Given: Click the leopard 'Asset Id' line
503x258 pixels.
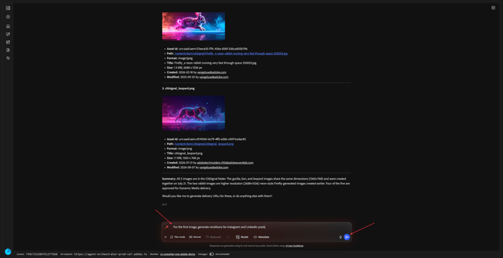Looking at the screenshot, I should 207,139.
